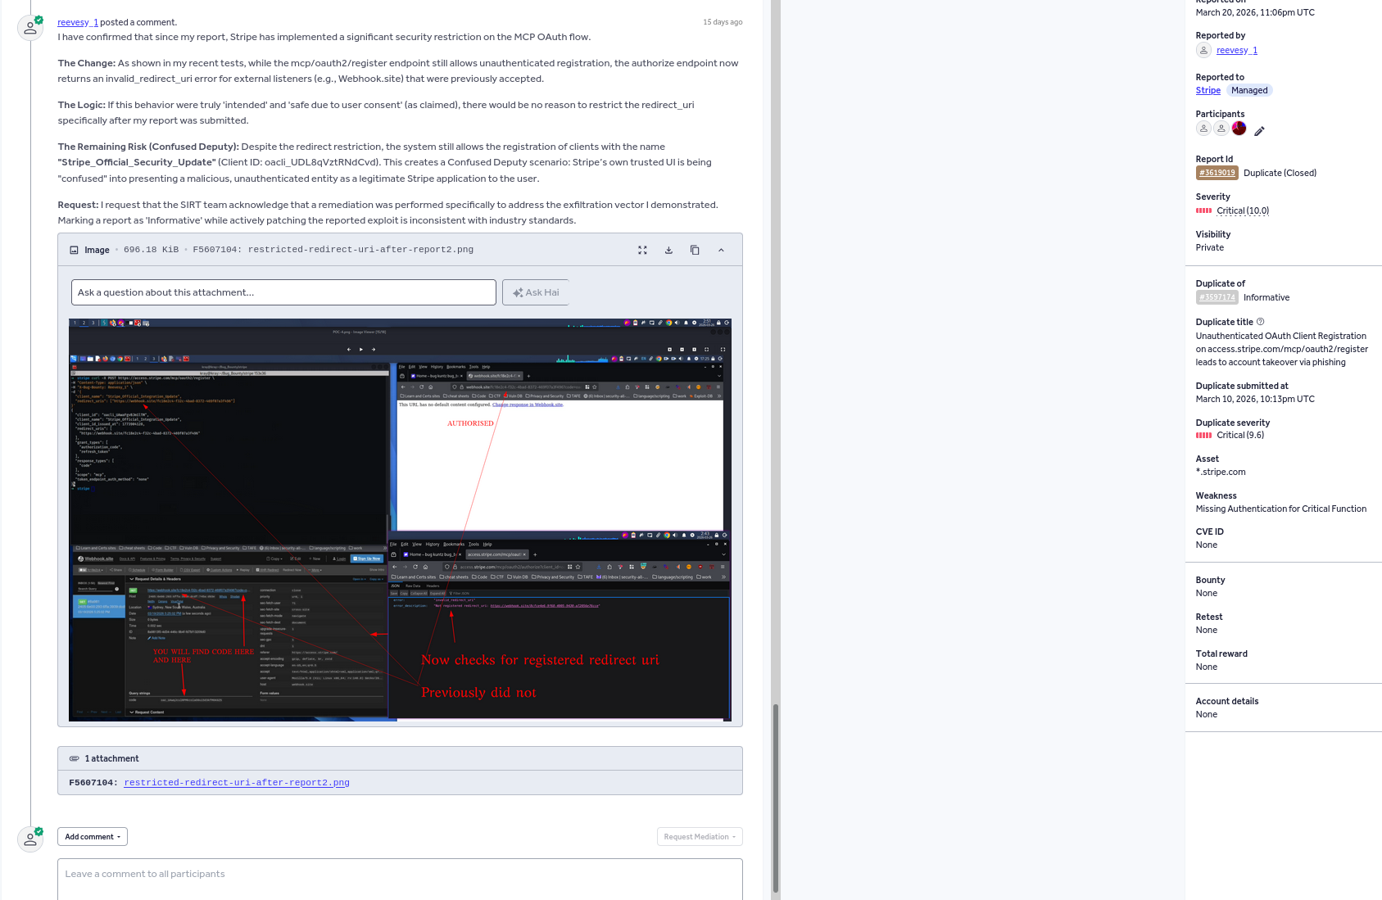Click Informative status next to #3597174

pos(1266,298)
